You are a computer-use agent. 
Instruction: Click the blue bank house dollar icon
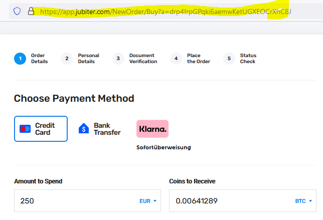[x=84, y=128]
